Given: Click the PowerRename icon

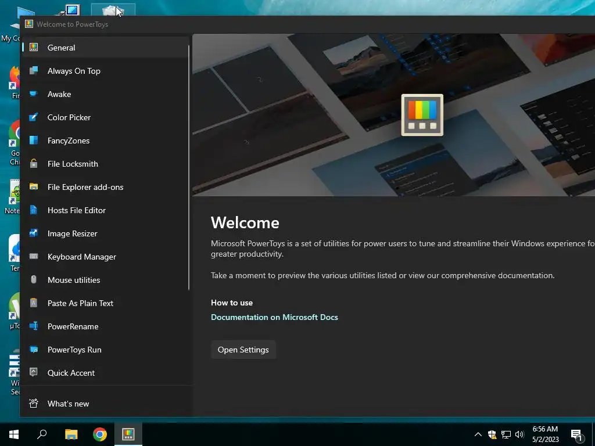Looking at the screenshot, I should pos(34,326).
